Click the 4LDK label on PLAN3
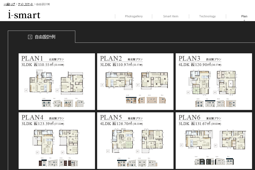The image size is (255, 170). click(x=184, y=65)
